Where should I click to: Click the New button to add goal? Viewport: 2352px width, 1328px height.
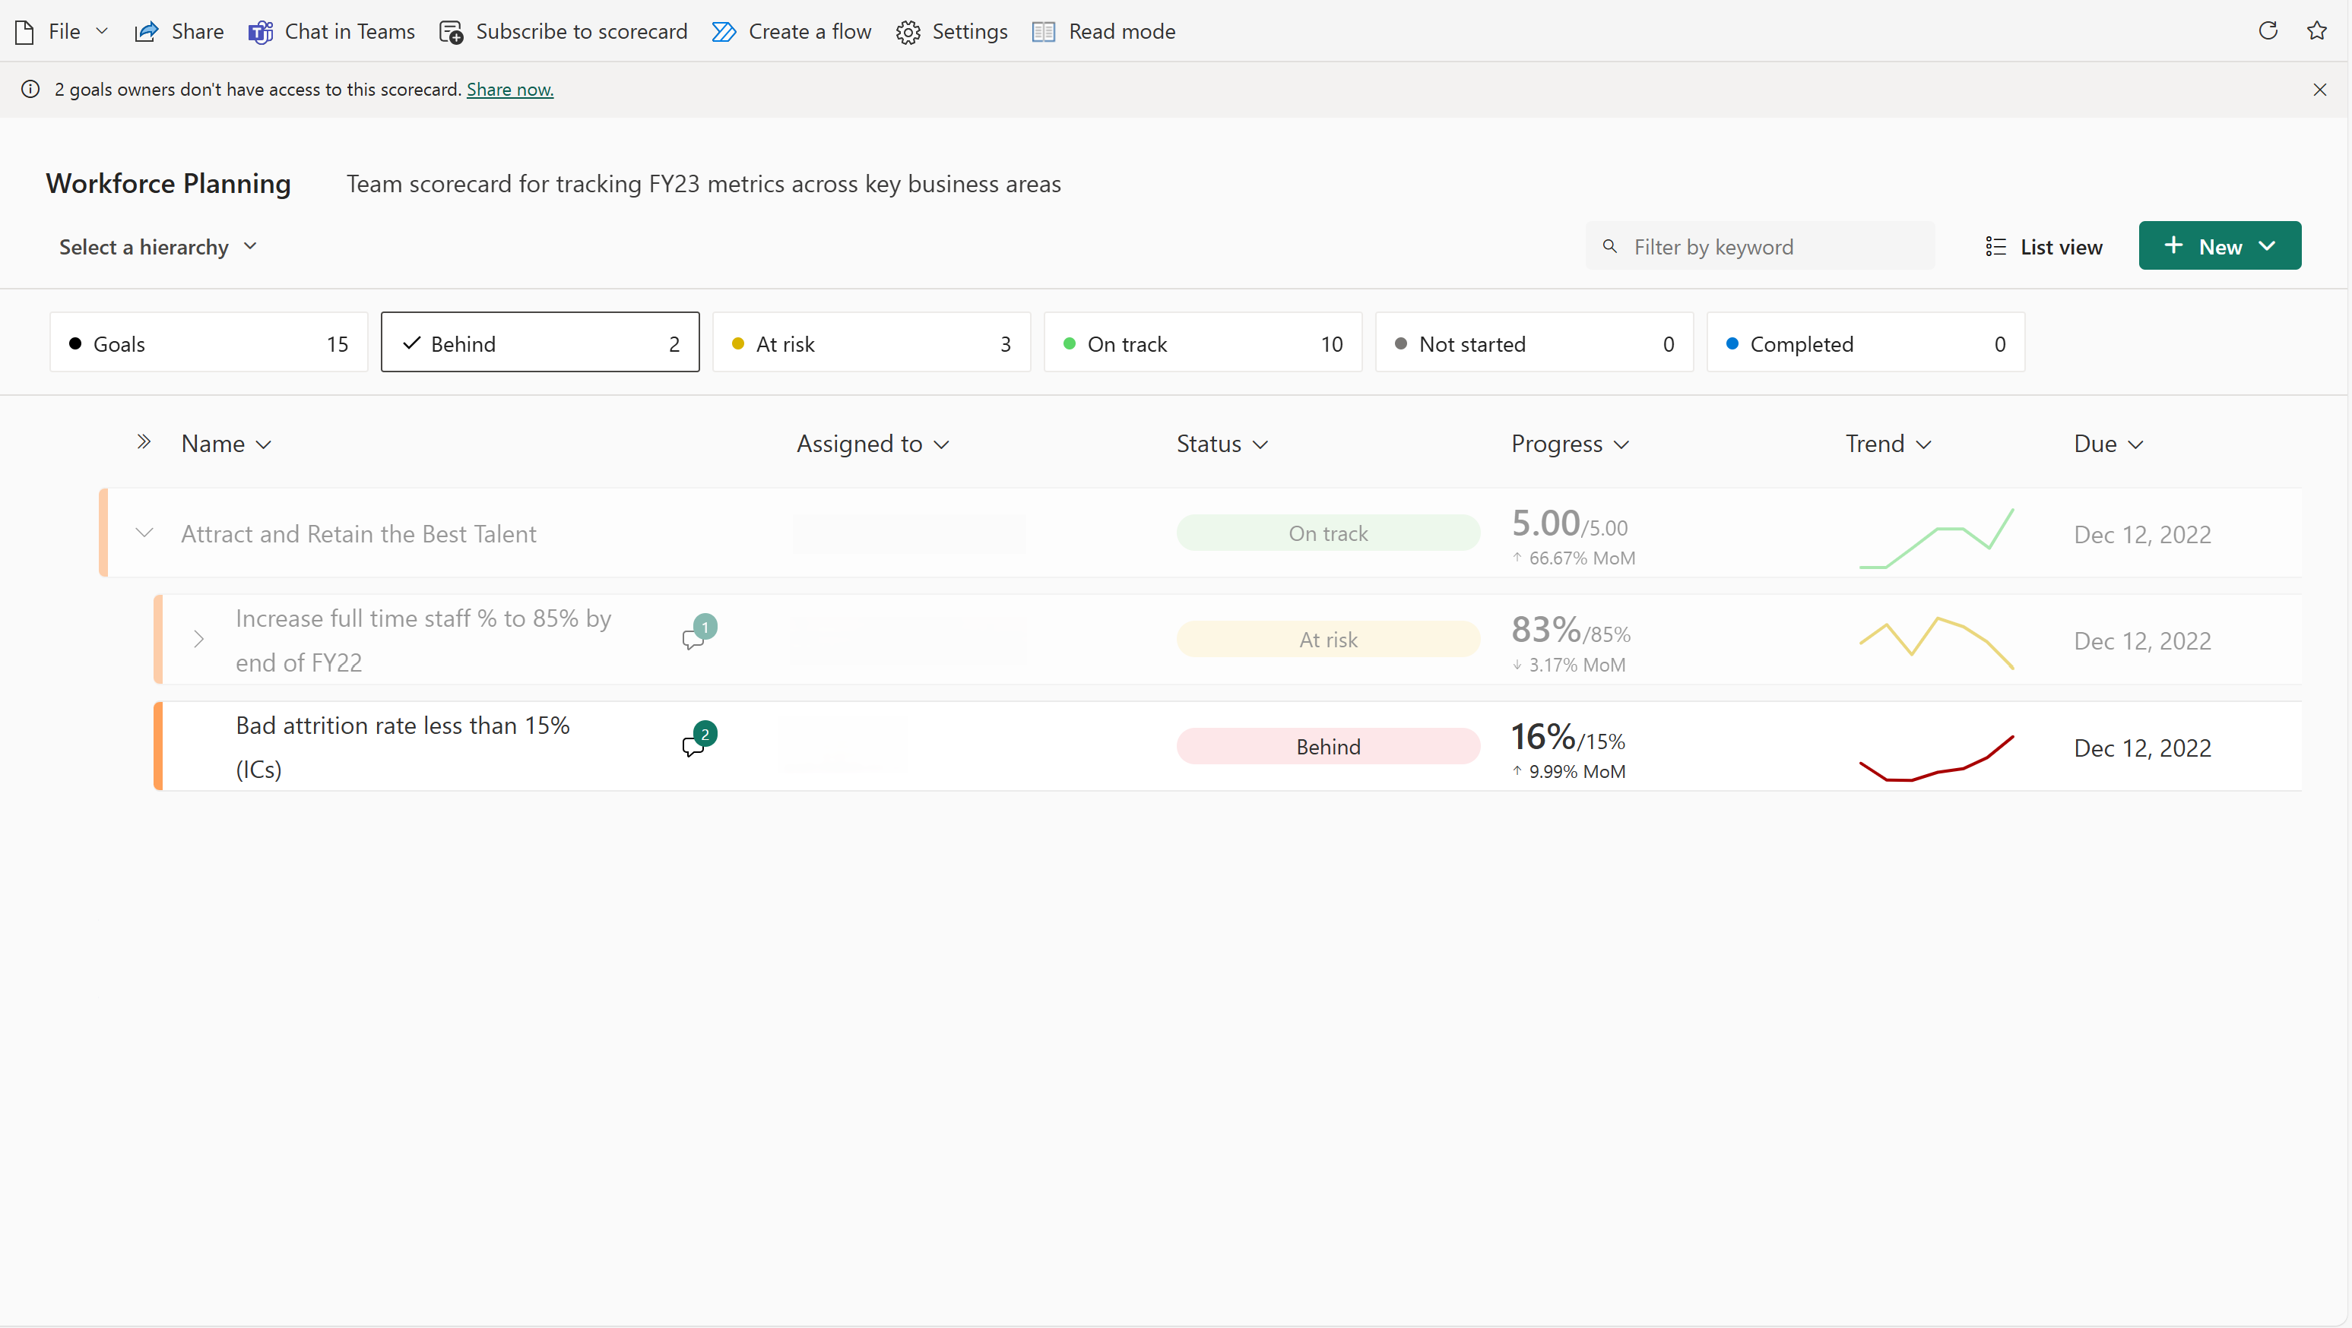pos(2220,245)
